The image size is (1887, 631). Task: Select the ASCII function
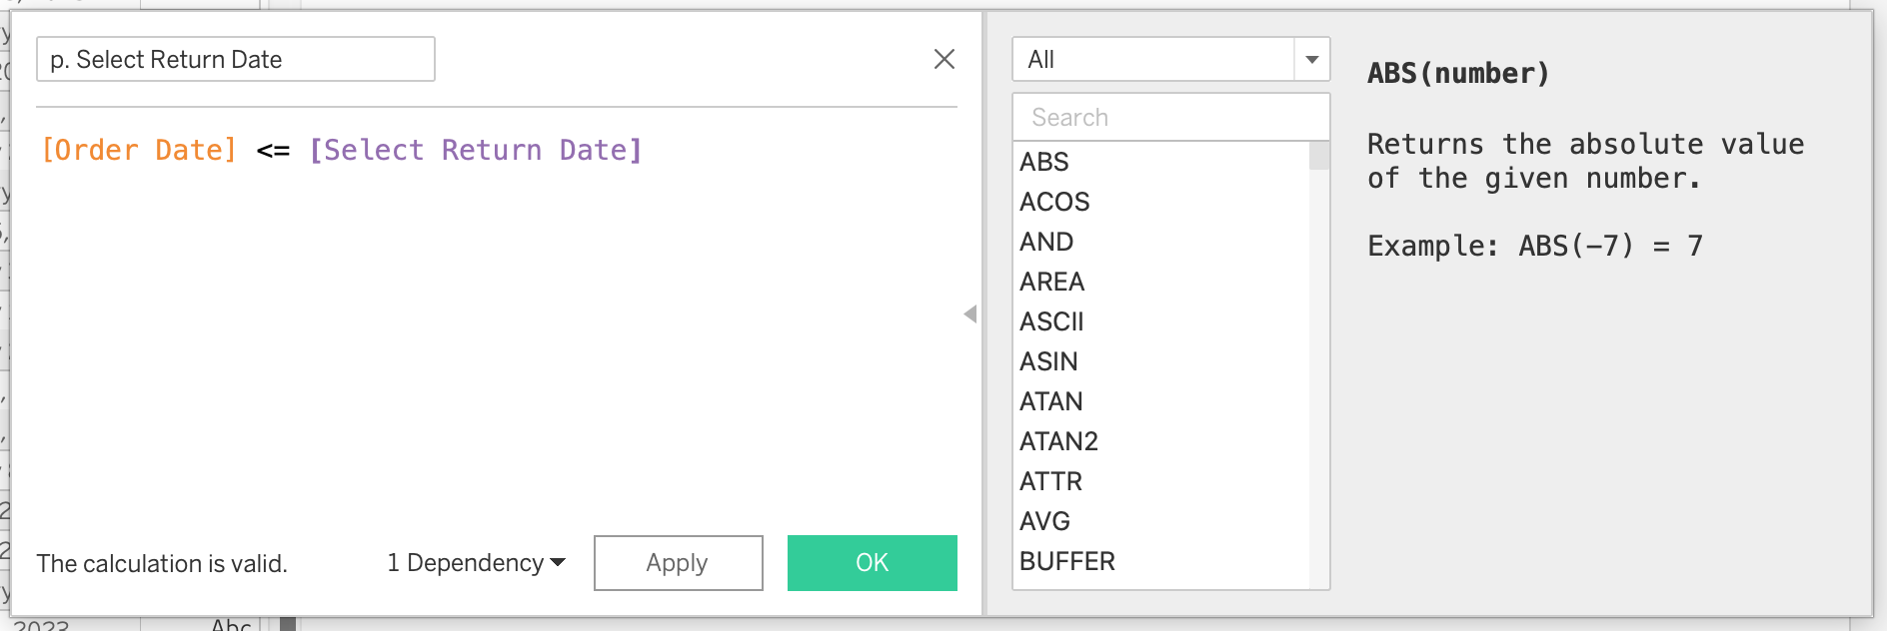(x=1051, y=321)
